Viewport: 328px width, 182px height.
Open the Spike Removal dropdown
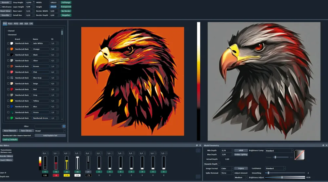coord(227,173)
